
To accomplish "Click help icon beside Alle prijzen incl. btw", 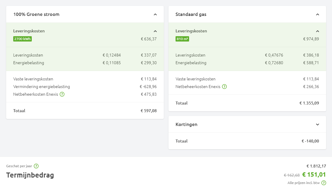I will click(324, 183).
